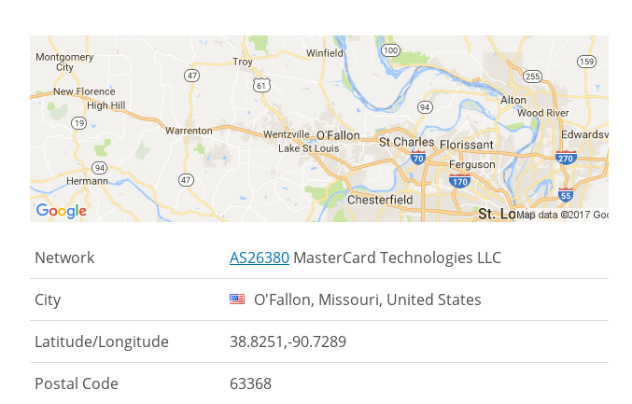Viewport: 632px width, 404px height.
Task: Click the Interstate 170 shield icon
Action: point(459,181)
